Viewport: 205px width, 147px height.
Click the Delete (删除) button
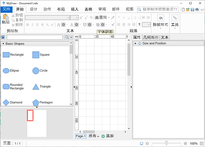click(x=17, y=24)
